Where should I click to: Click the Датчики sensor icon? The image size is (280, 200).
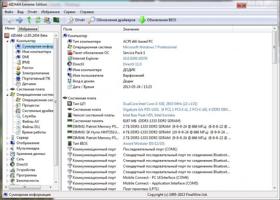coord(18,84)
